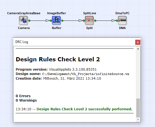Close the DRC Log window
Viewport: 155px width, 127px height.
click(138, 42)
